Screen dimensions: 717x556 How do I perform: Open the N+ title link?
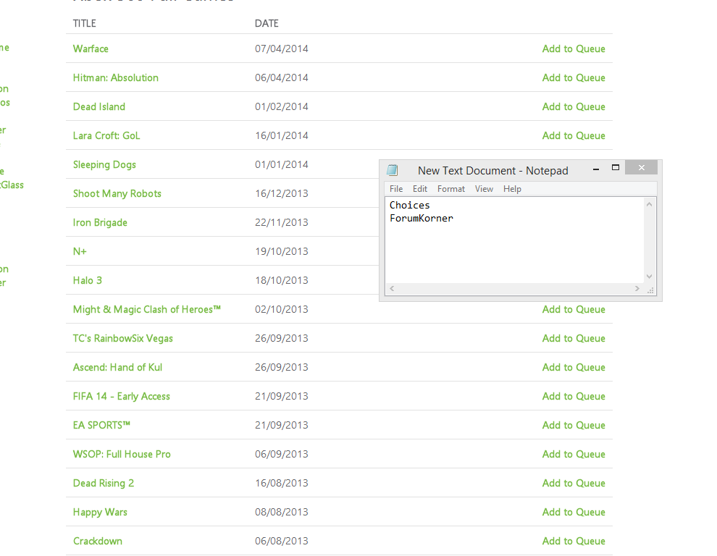click(x=80, y=251)
